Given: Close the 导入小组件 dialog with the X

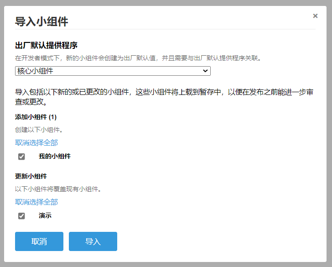Looking at the screenshot, I should [315, 16].
